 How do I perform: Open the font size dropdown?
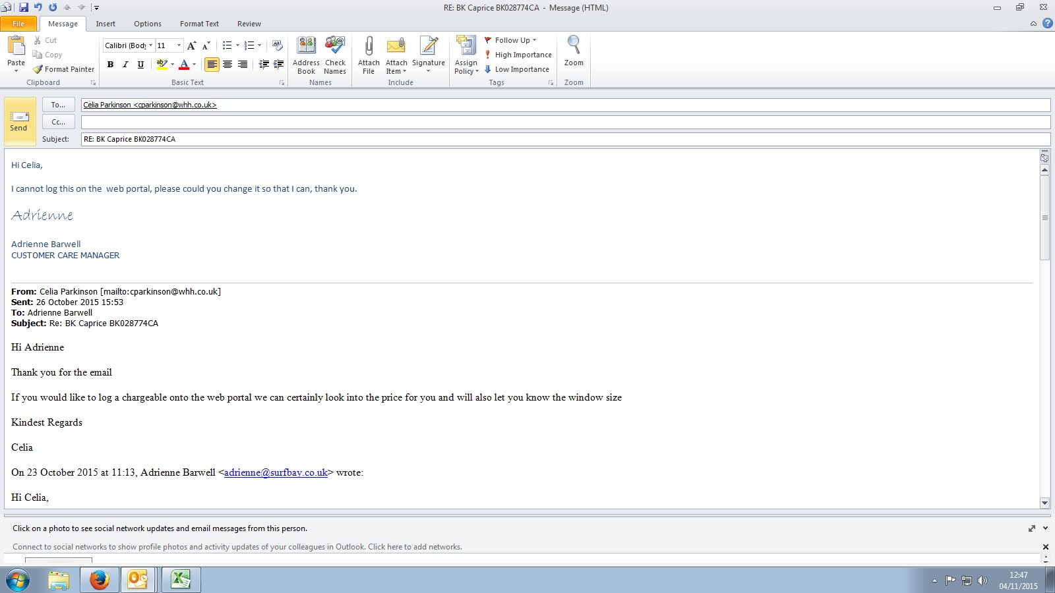coord(179,45)
